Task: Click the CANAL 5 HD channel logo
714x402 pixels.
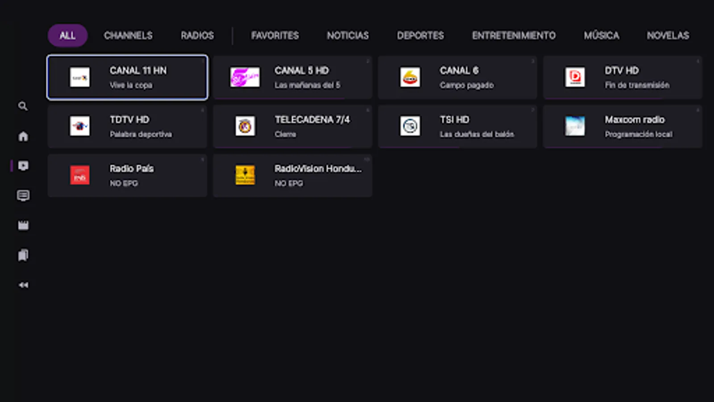Action: pyautogui.click(x=245, y=77)
